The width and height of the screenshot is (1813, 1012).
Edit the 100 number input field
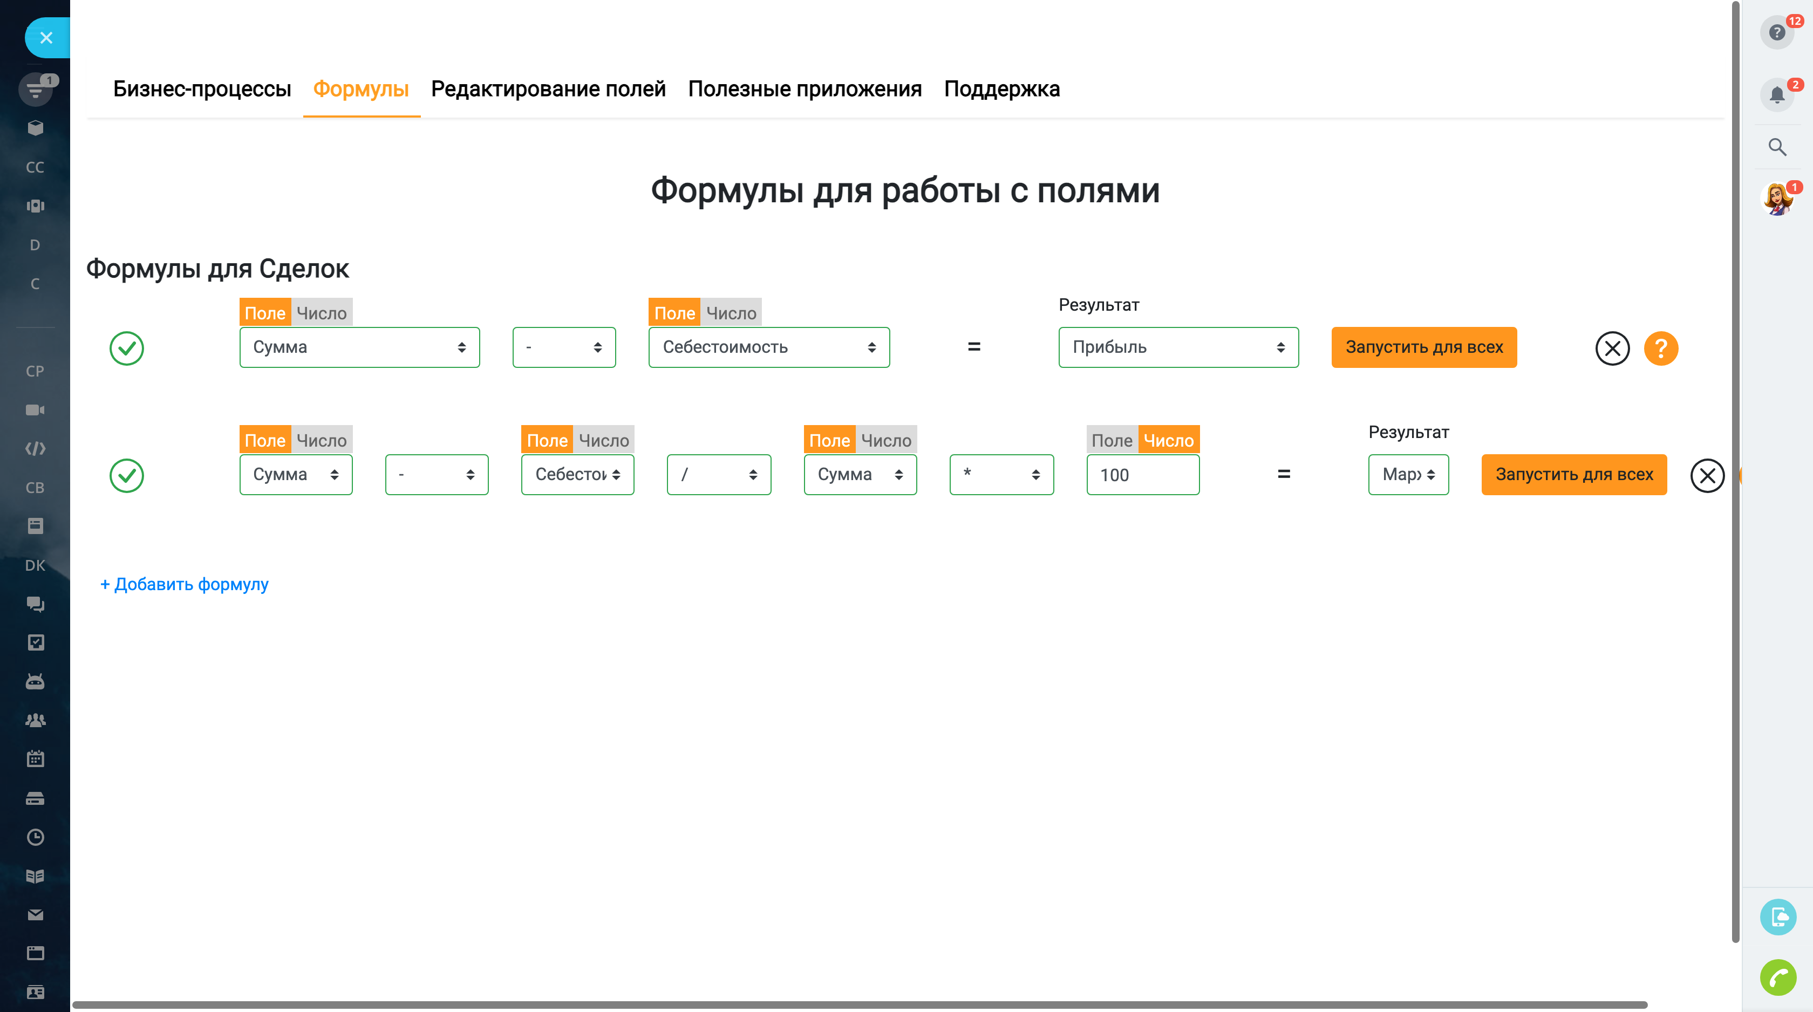coord(1142,474)
